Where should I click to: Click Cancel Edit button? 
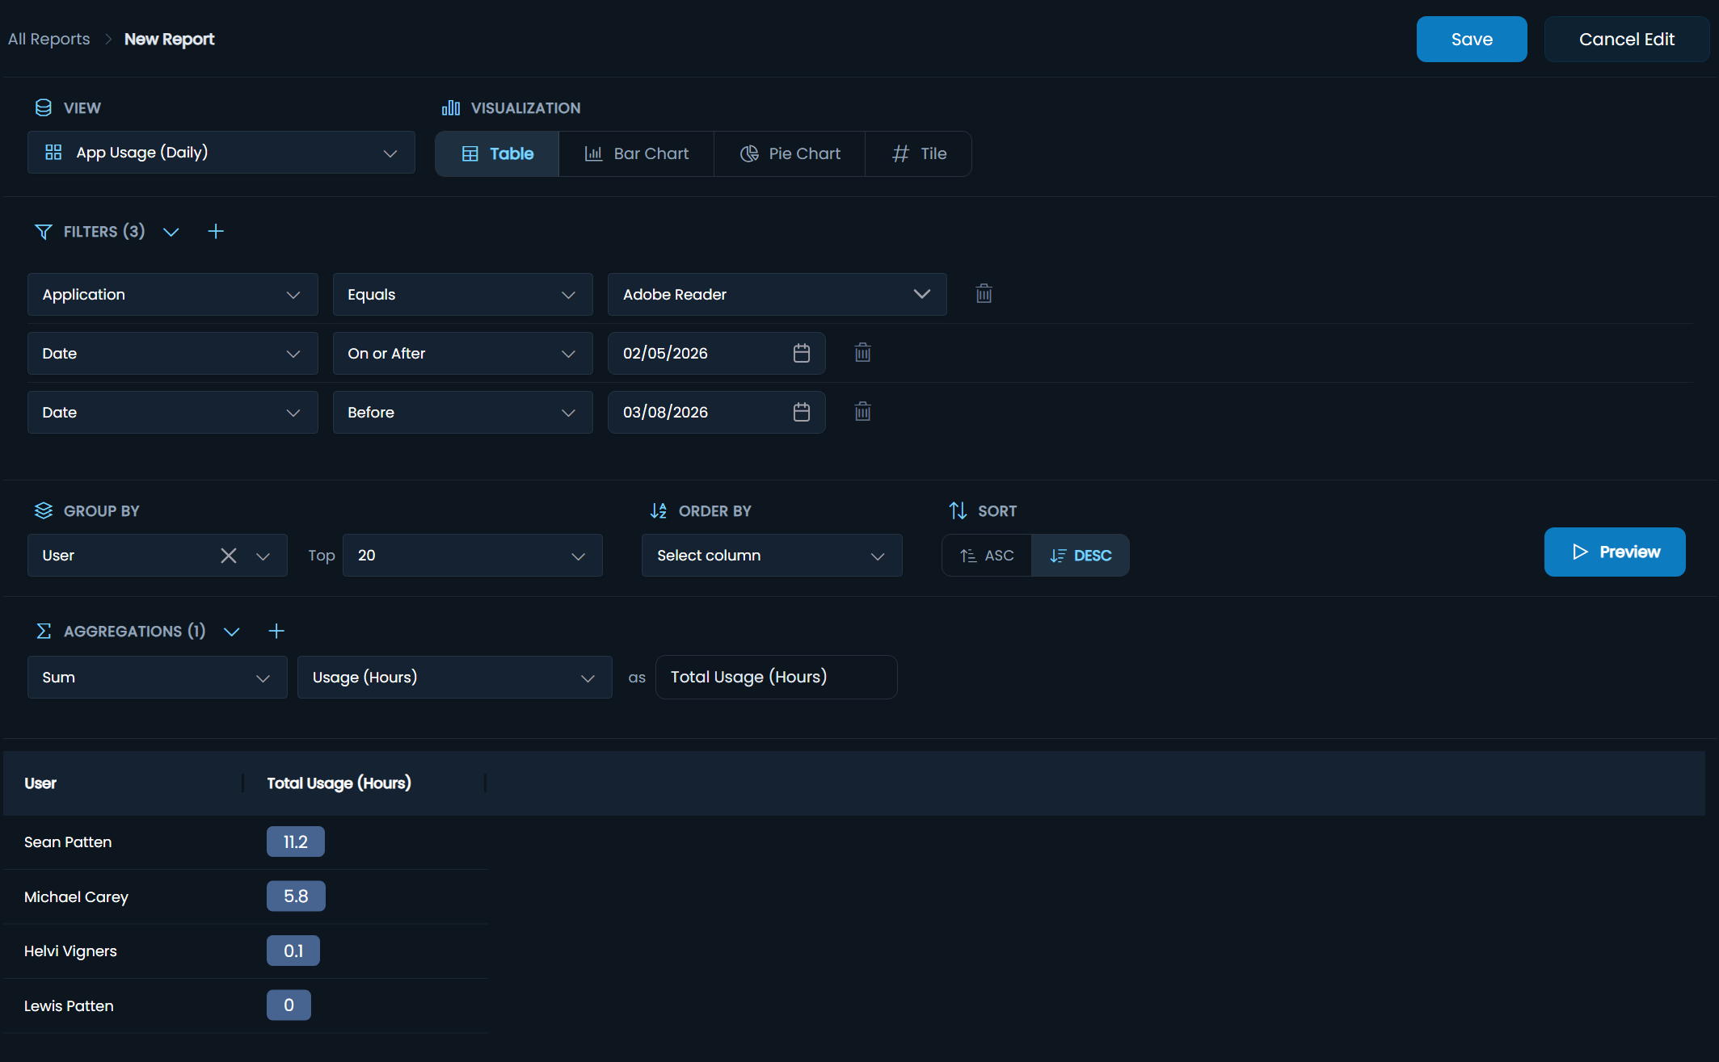[1626, 40]
